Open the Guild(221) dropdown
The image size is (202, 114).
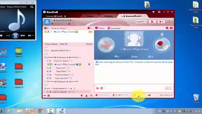[141, 22]
